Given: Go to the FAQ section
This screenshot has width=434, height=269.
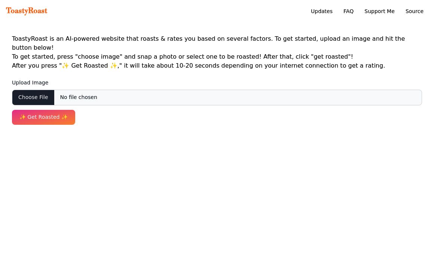Looking at the screenshot, I should coord(348,11).
